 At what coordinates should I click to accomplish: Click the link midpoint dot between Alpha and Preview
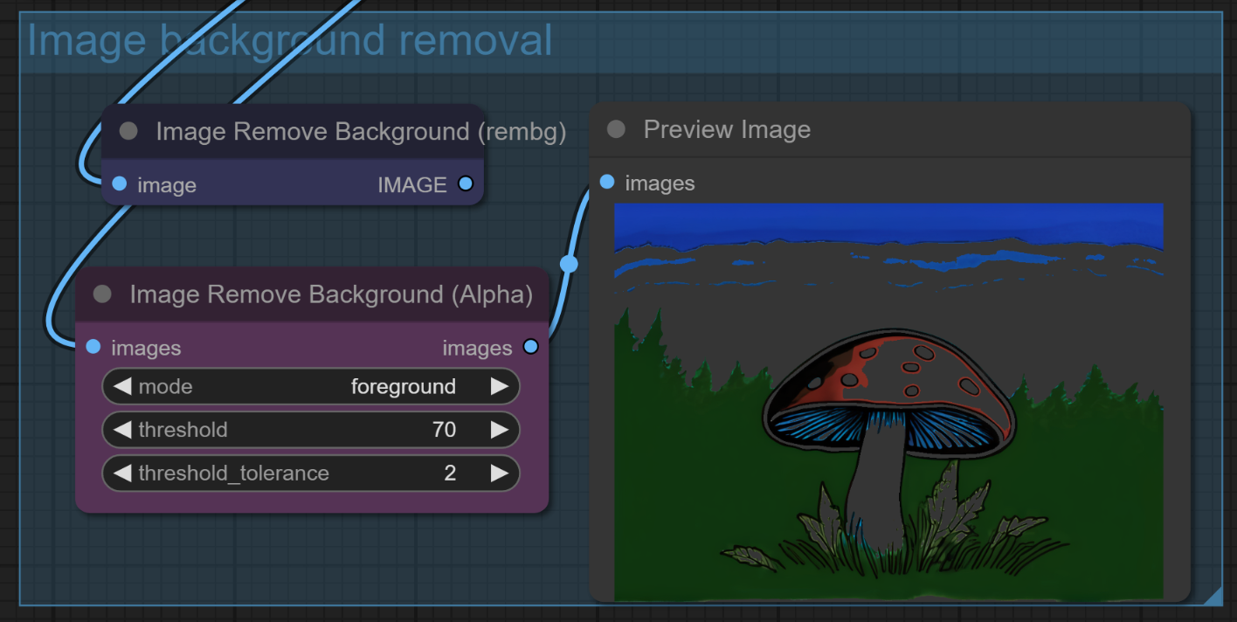(569, 264)
